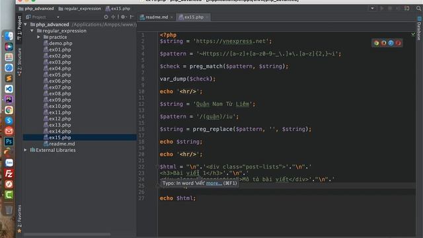Collapse the php_advanced root folder
Viewport: 423px width, 238px height.
tap(26, 24)
